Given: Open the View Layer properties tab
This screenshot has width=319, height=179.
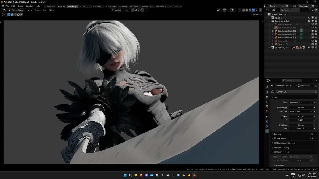Looking at the screenshot, I should [x=267, y=102].
